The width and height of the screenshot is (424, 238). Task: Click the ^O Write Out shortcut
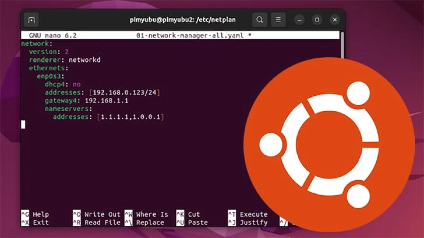pos(97,214)
